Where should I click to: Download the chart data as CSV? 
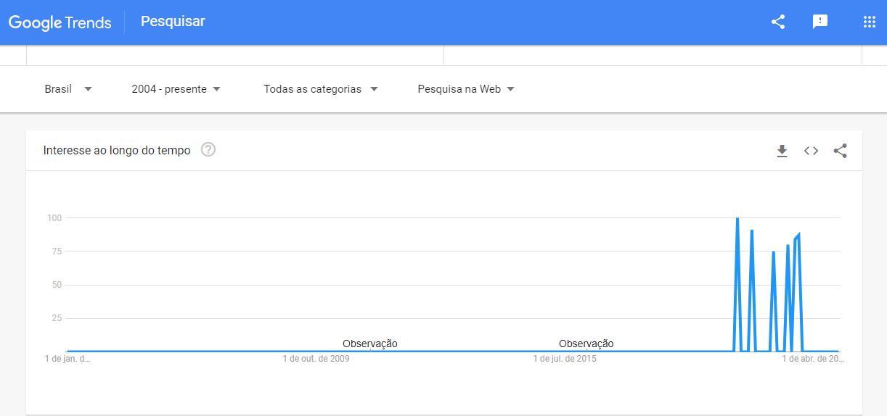[x=782, y=151]
